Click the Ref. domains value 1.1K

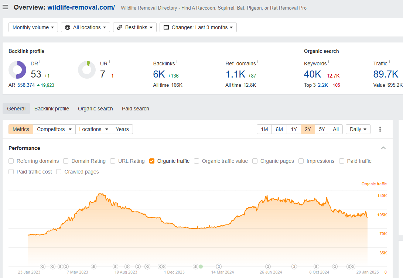[235, 74]
